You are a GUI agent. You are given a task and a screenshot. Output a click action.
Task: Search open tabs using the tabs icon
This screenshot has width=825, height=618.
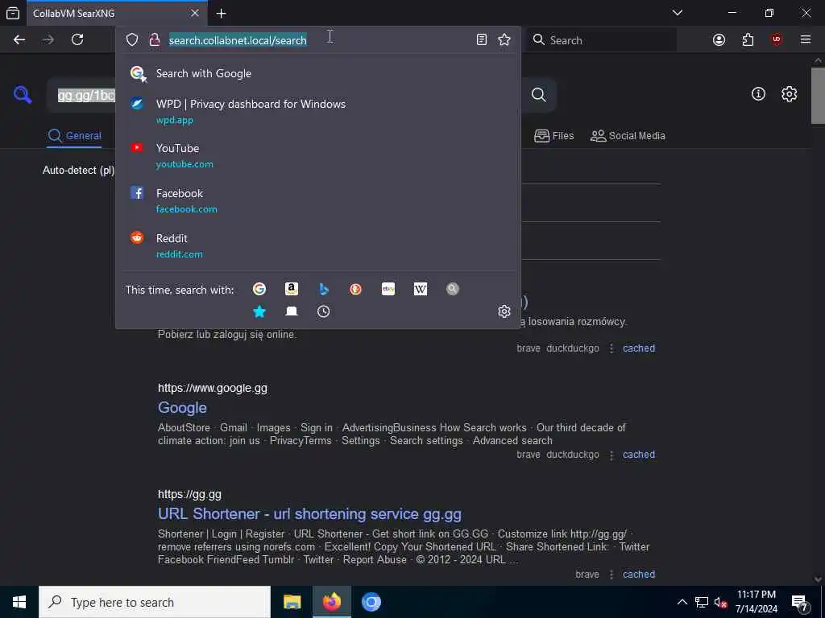(292, 311)
